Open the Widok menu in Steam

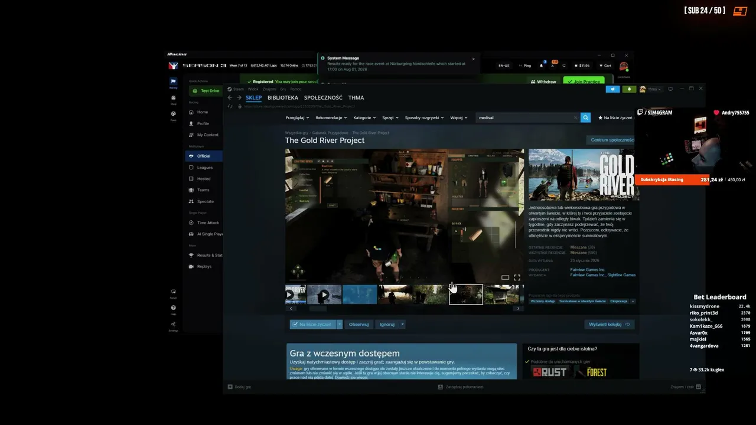click(255, 89)
